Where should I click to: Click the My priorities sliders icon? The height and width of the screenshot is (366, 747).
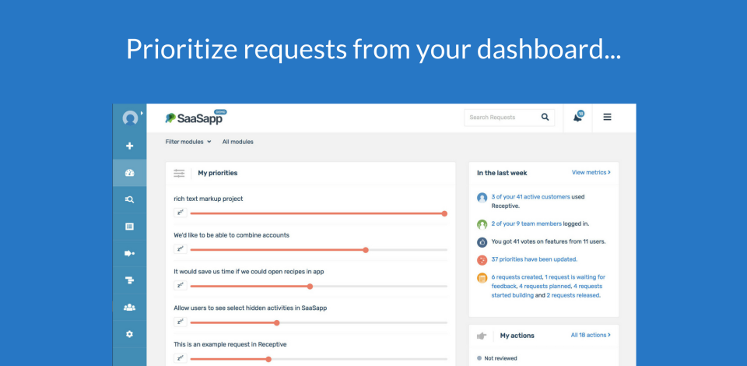coord(179,173)
